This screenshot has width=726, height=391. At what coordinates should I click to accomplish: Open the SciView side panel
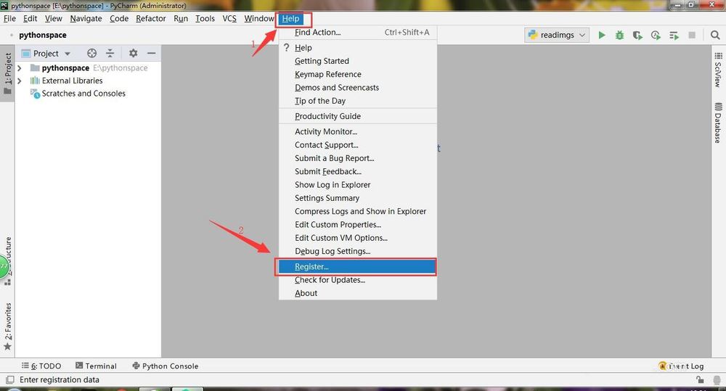click(718, 70)
